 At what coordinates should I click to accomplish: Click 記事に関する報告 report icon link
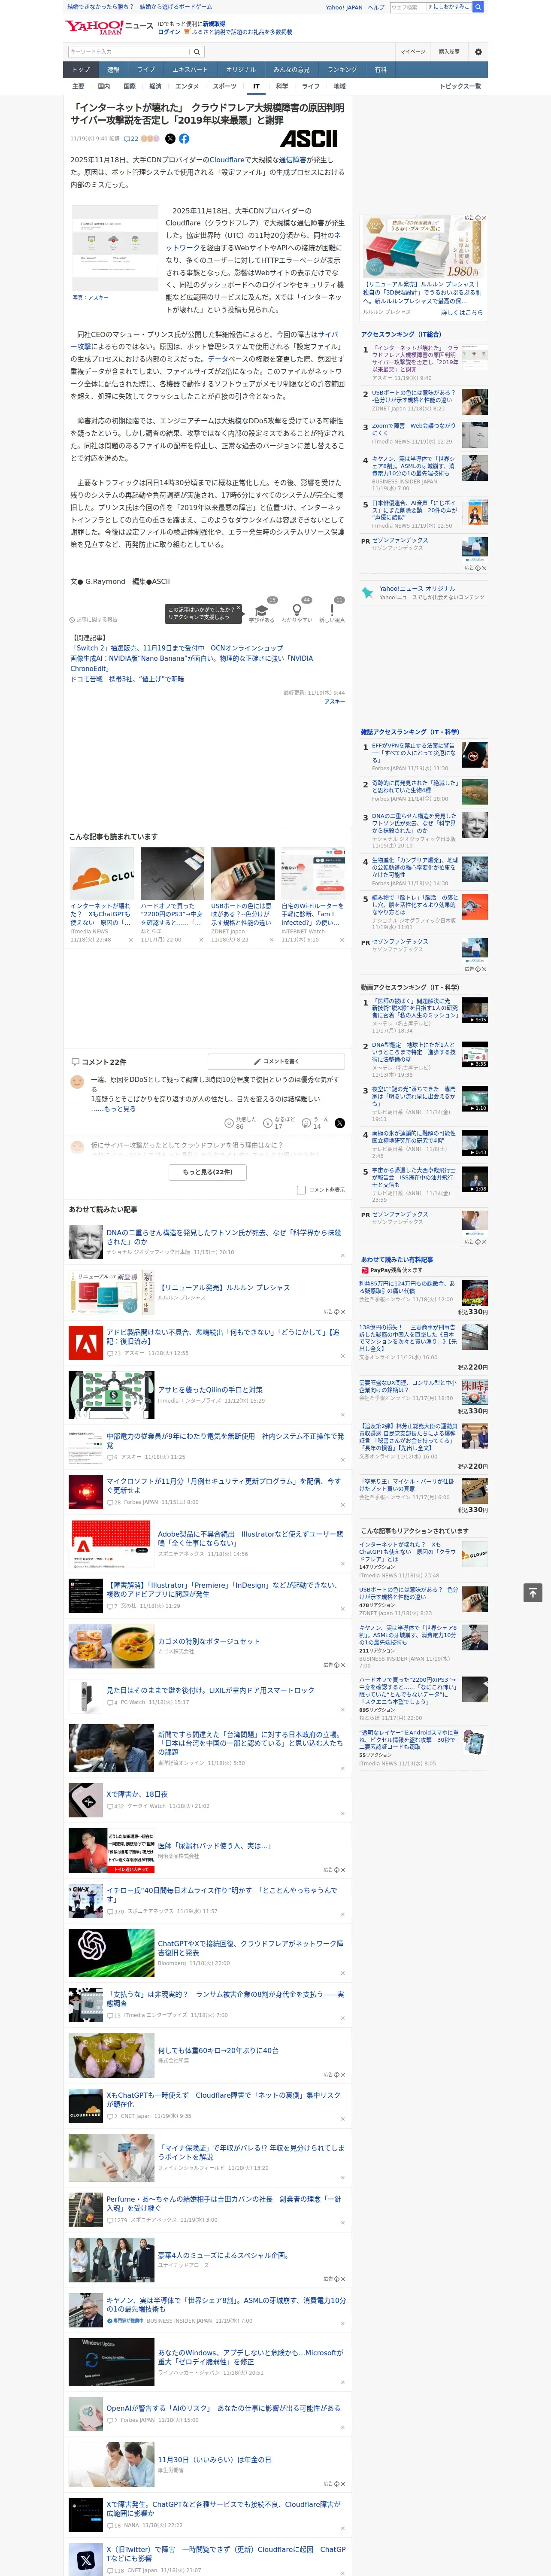[93, 620]
